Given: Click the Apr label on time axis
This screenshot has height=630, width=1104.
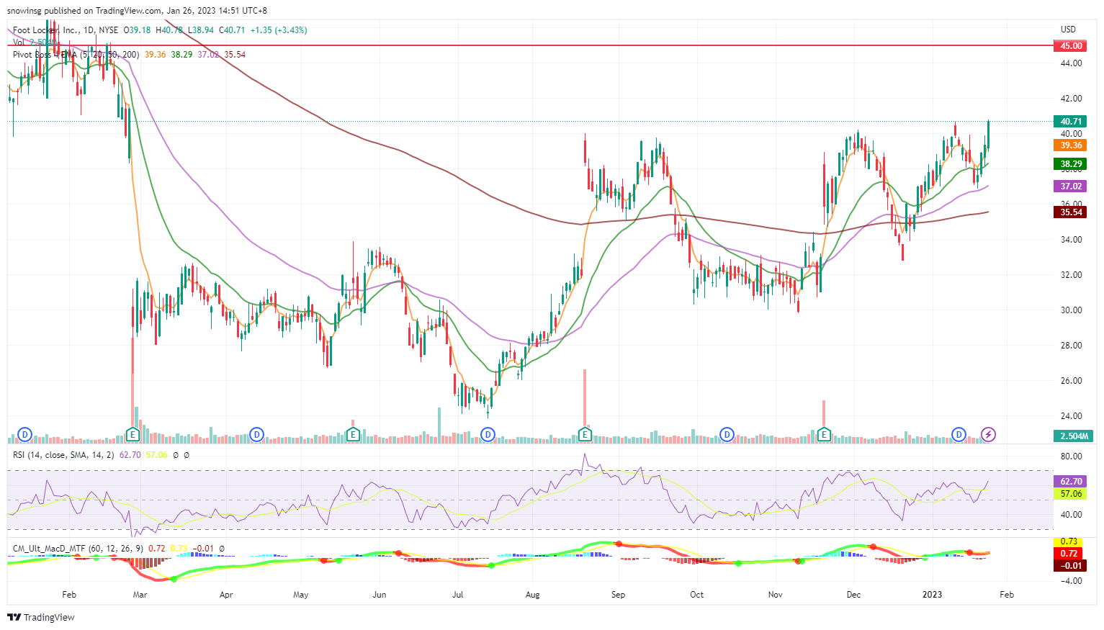Looking at the screenshot, I should (226, 595).
